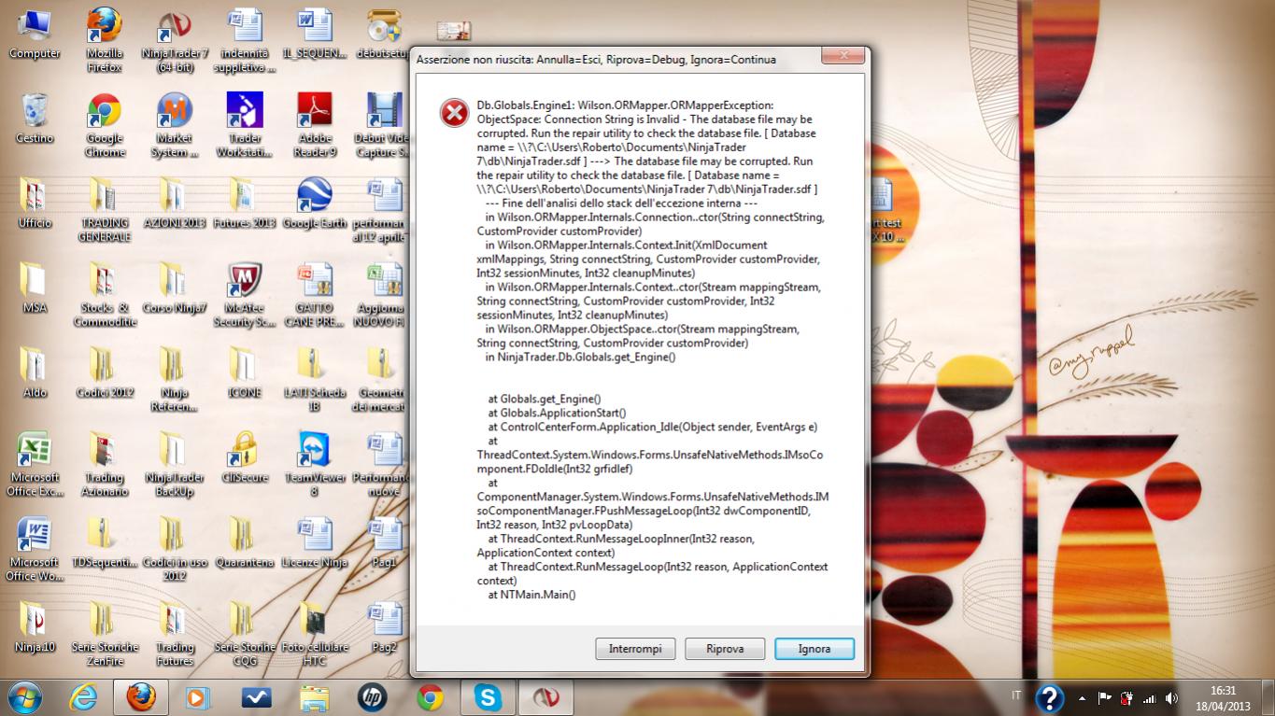Select the AZIONI 2013 folder
This screenshot has height=716, width=1275.
click(x=175, y=203)
